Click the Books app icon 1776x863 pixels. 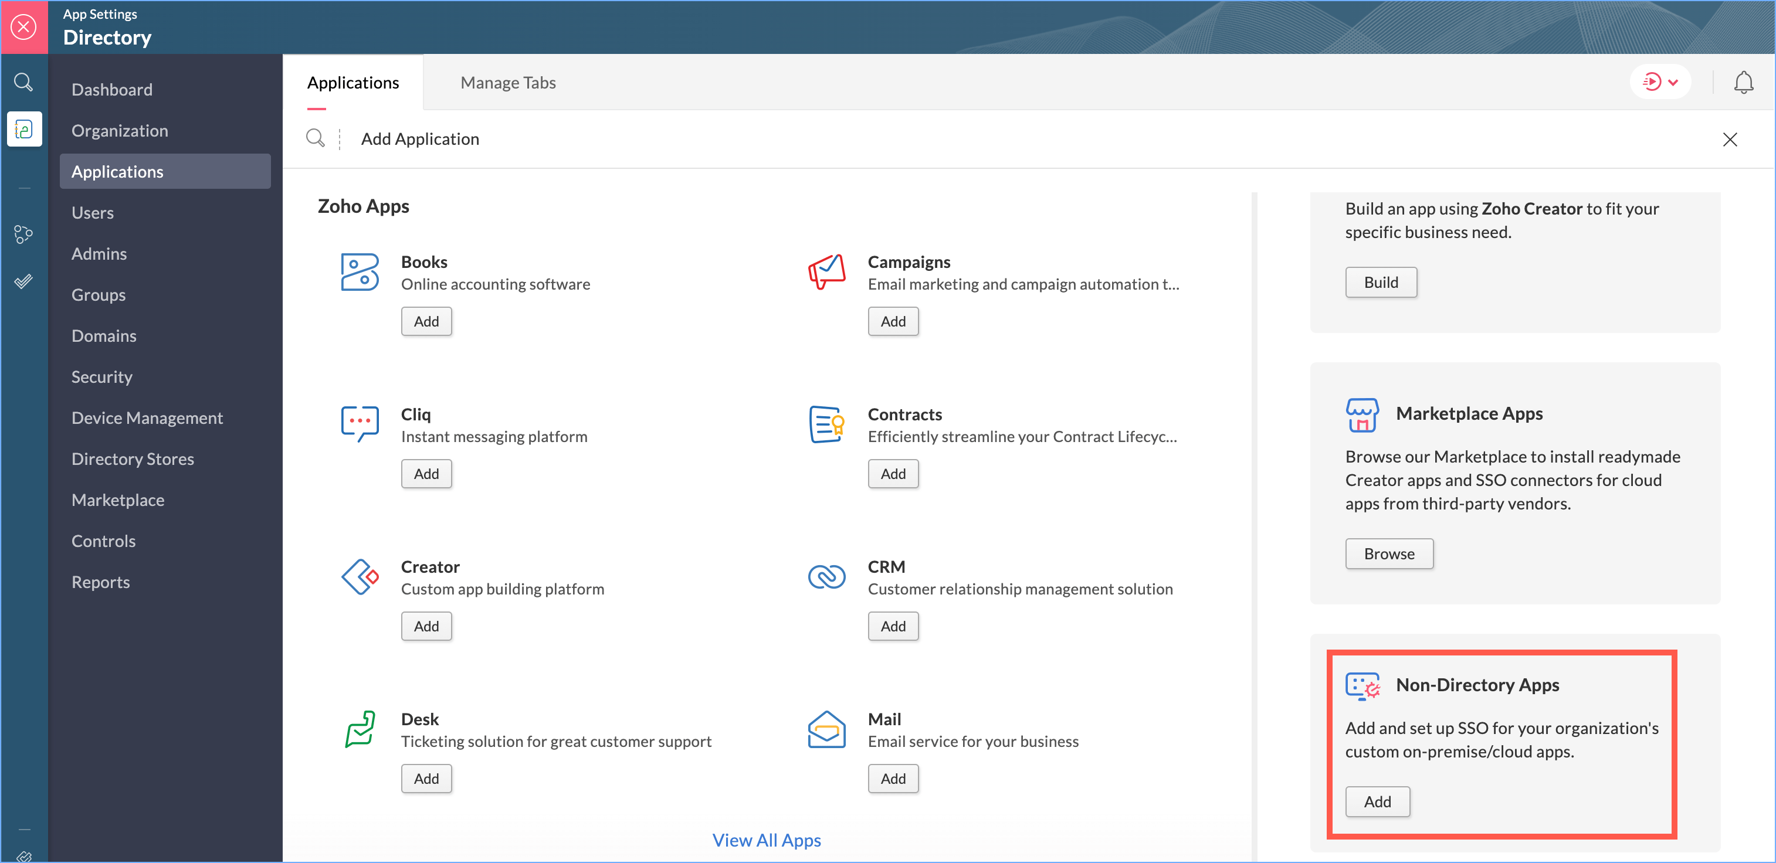[360, 272]
